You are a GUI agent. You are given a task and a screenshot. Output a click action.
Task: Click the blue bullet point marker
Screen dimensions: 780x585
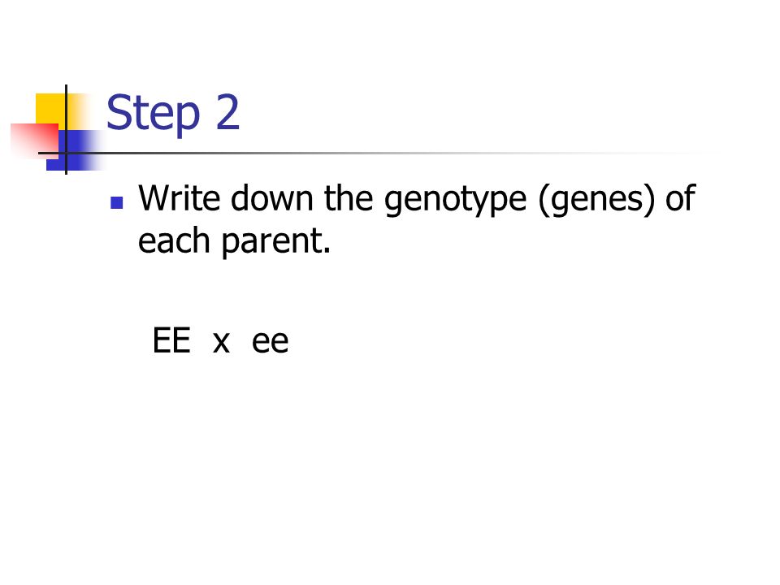point(117,202)
